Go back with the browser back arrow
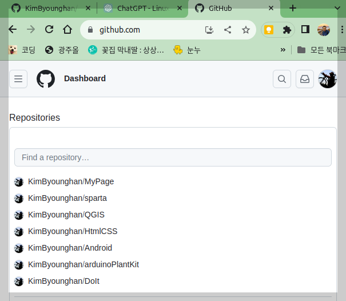This screenshot has width=346, height=301. [13, 29]
